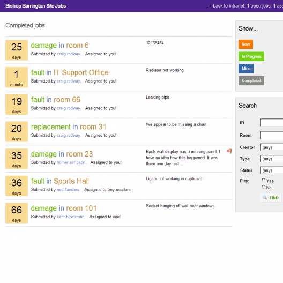Click craig.rodway on room 66 job
Image resolution: width=283 pixels, height=283 pixels.
pos(69,108)
